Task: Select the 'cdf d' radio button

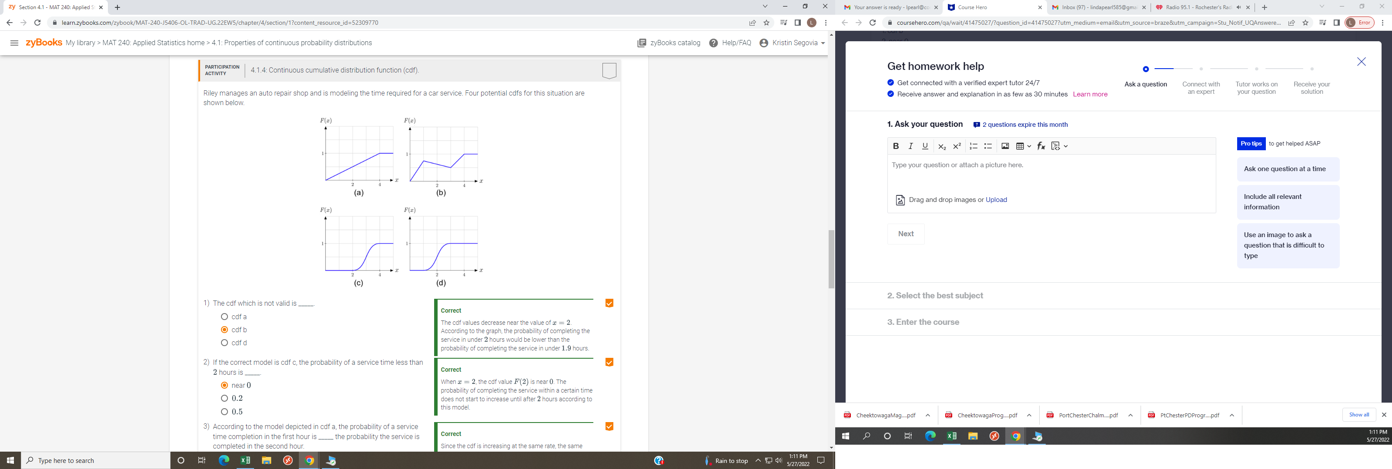Action: click(224, 343)
